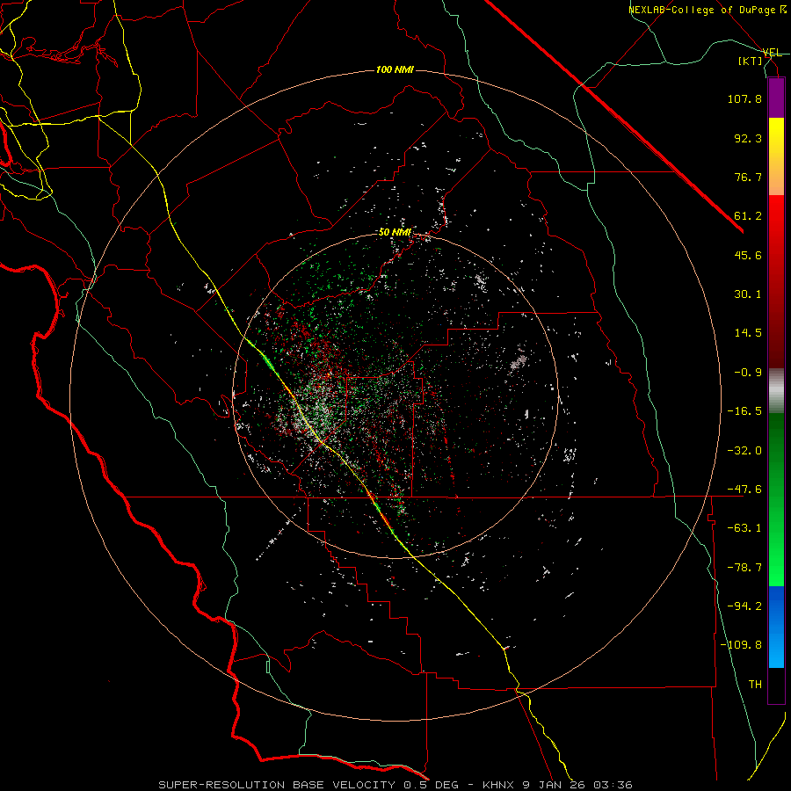Select the 14.5 velocity scale value
The height and width of the screenshot is (791, 791).
pos(748,333)
